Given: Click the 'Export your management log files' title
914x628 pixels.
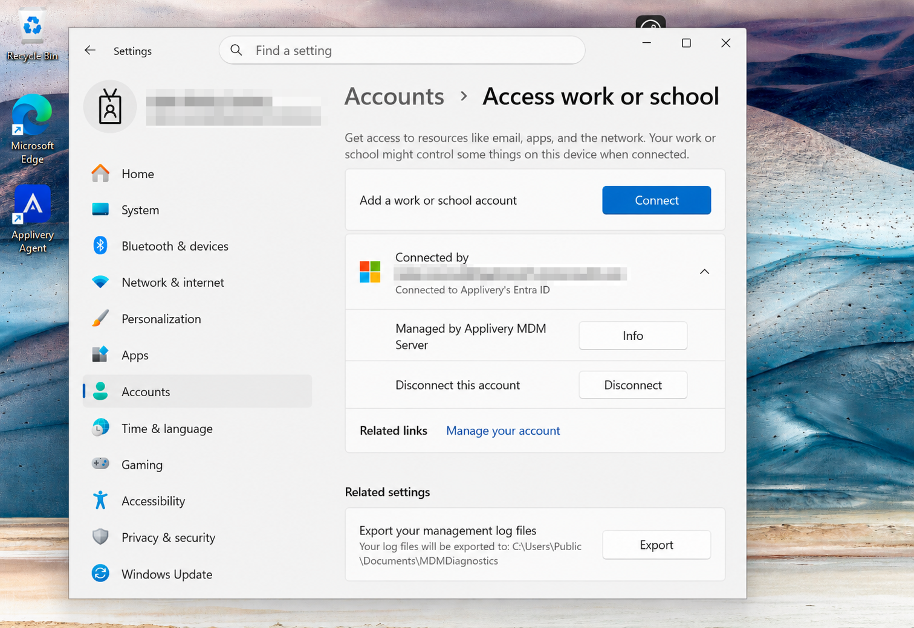Looking at the screenshot, I should tap(448, 530).
